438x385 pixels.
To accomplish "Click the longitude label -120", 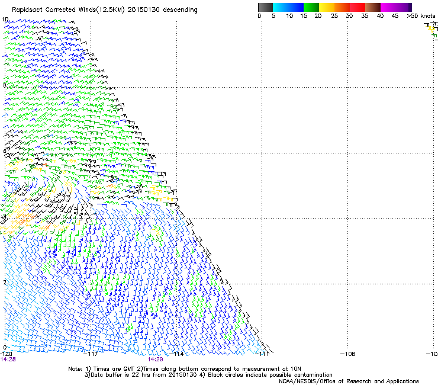I will tap(6, 354).
